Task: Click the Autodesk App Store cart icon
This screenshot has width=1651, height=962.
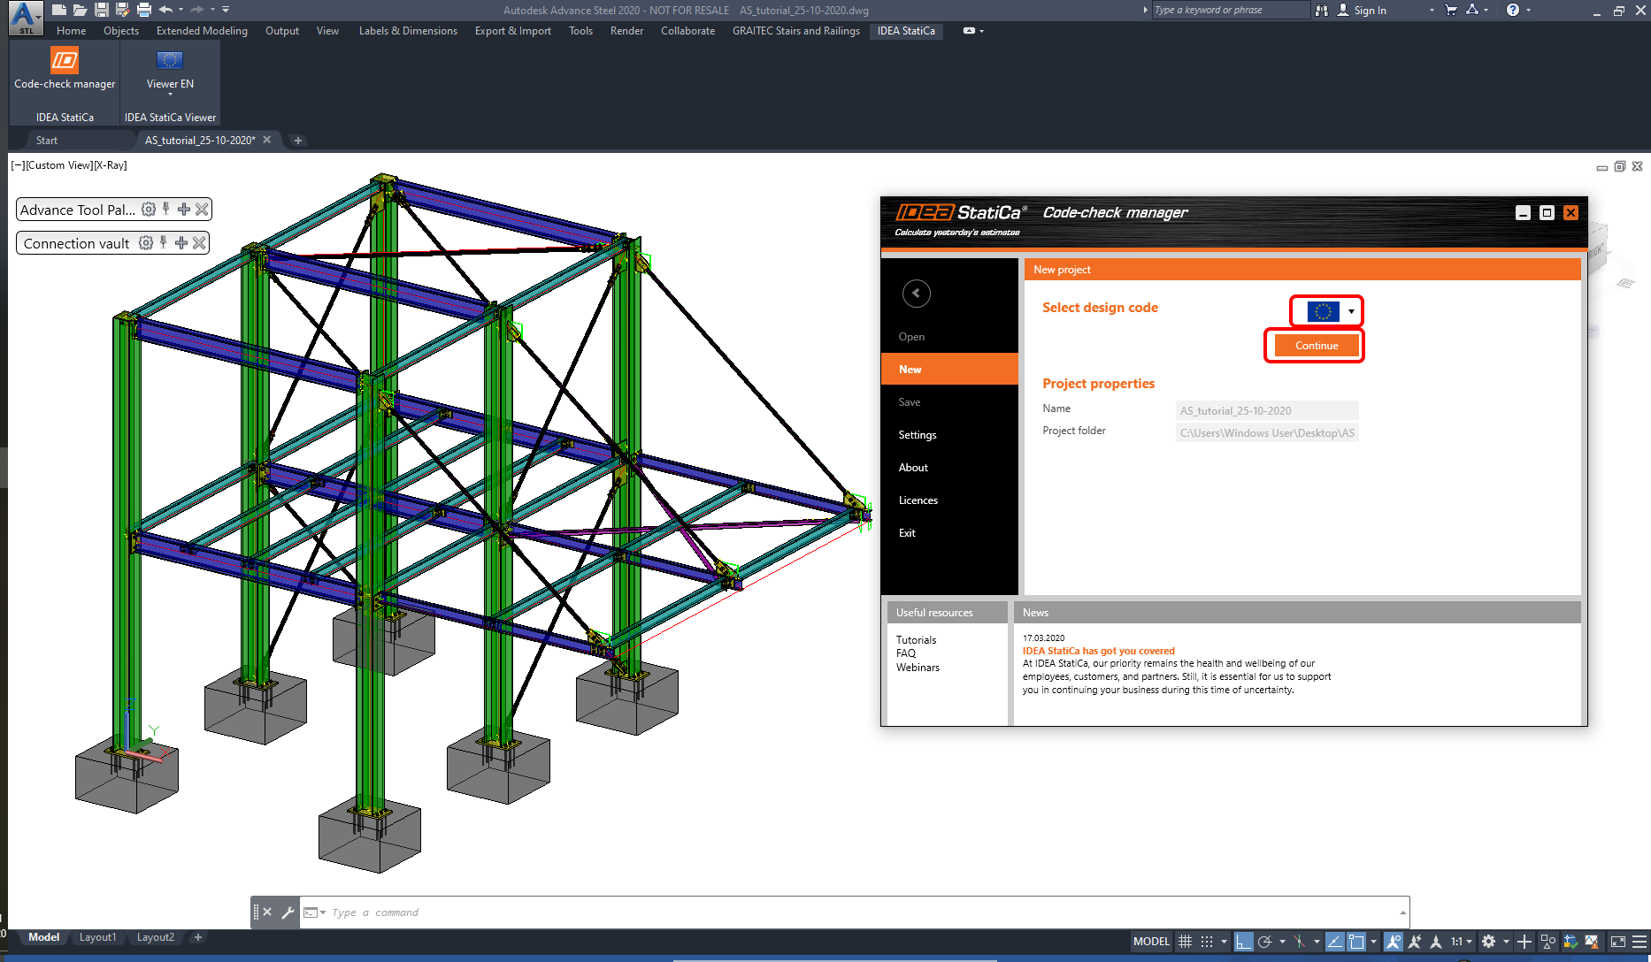Action: (1451, 10)
